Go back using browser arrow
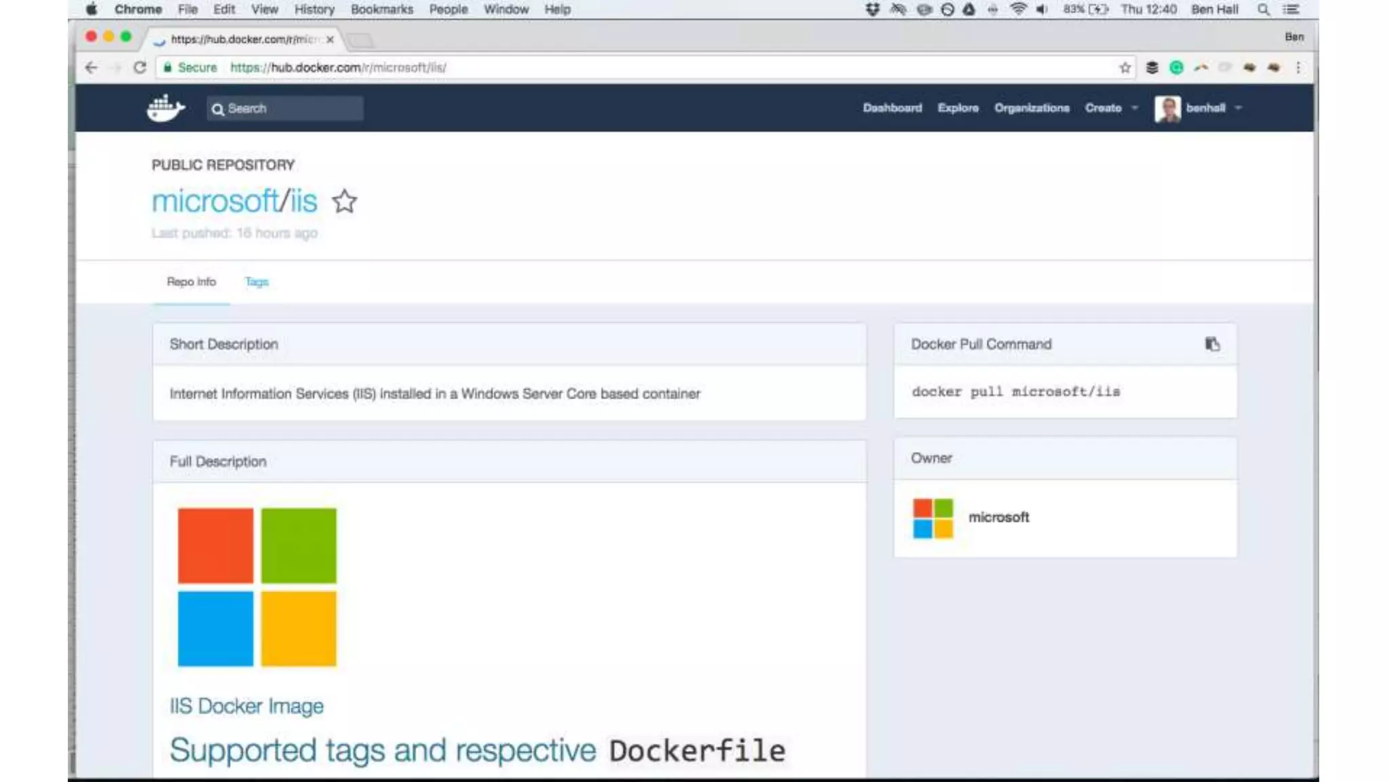The image size is (1390, 782). click(92, 68)
